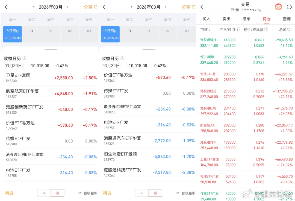Tap 筛选 in the left panel
The width and height of the screenshot is (295, 201).
(9, 193)
